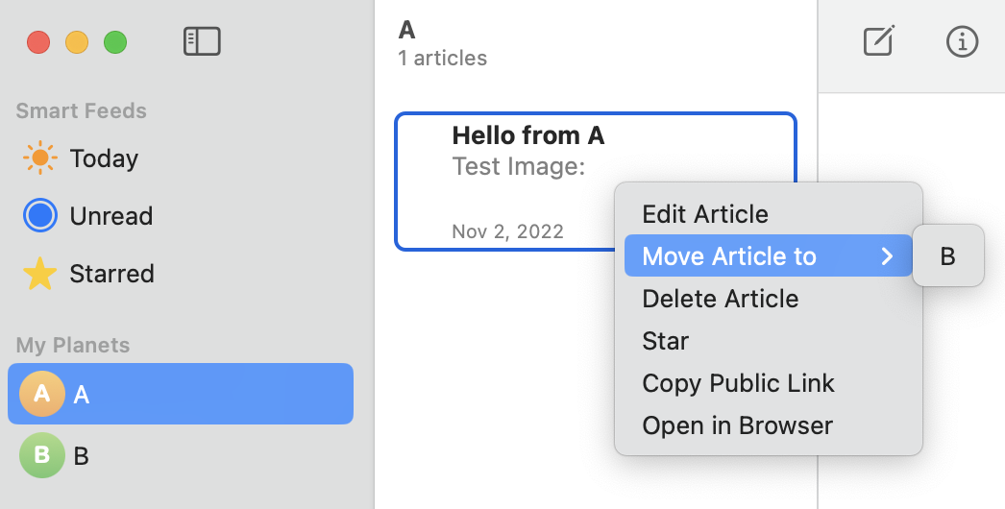The image size is (1005, 509).
Task: Click the My Planets section header
Action: pos(73,345)
